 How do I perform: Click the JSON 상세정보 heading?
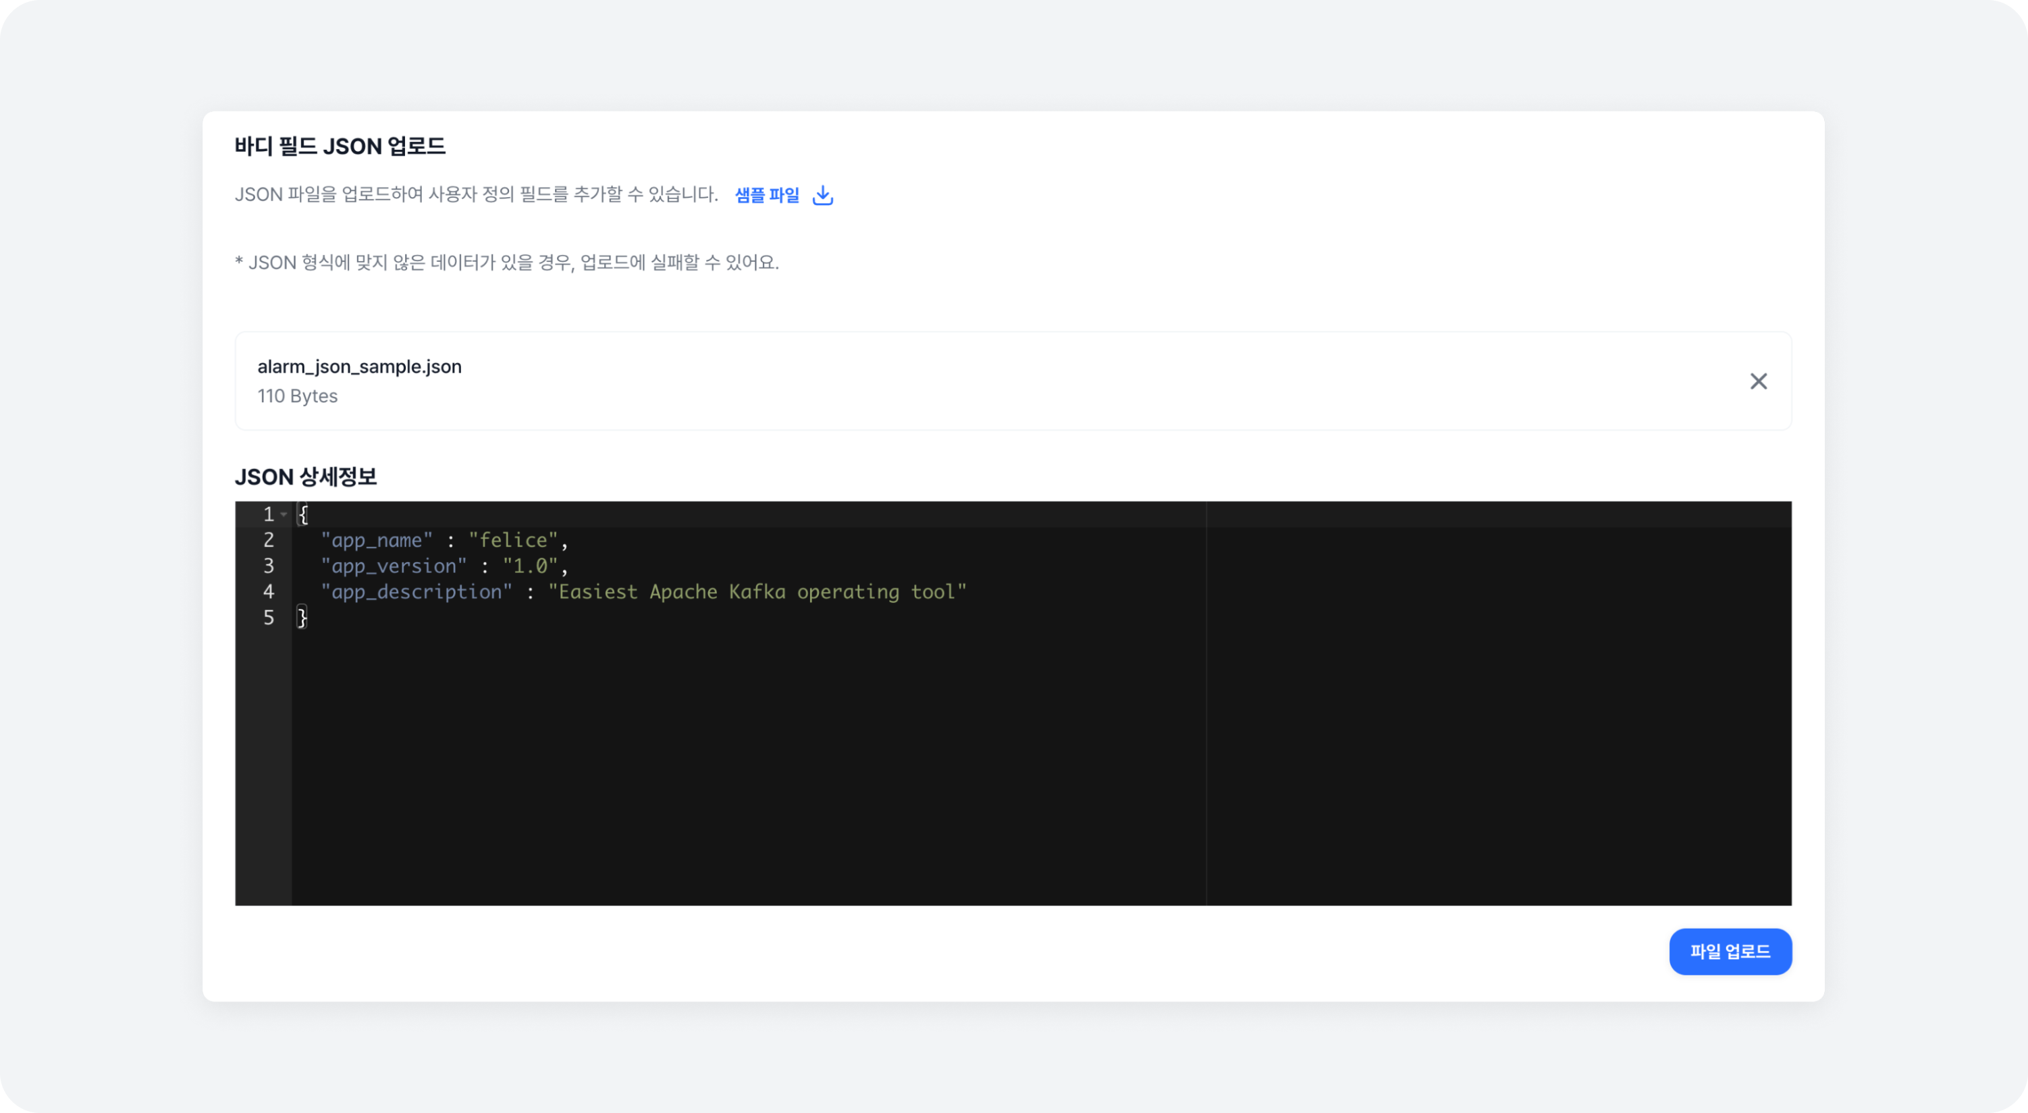(305, 477)
